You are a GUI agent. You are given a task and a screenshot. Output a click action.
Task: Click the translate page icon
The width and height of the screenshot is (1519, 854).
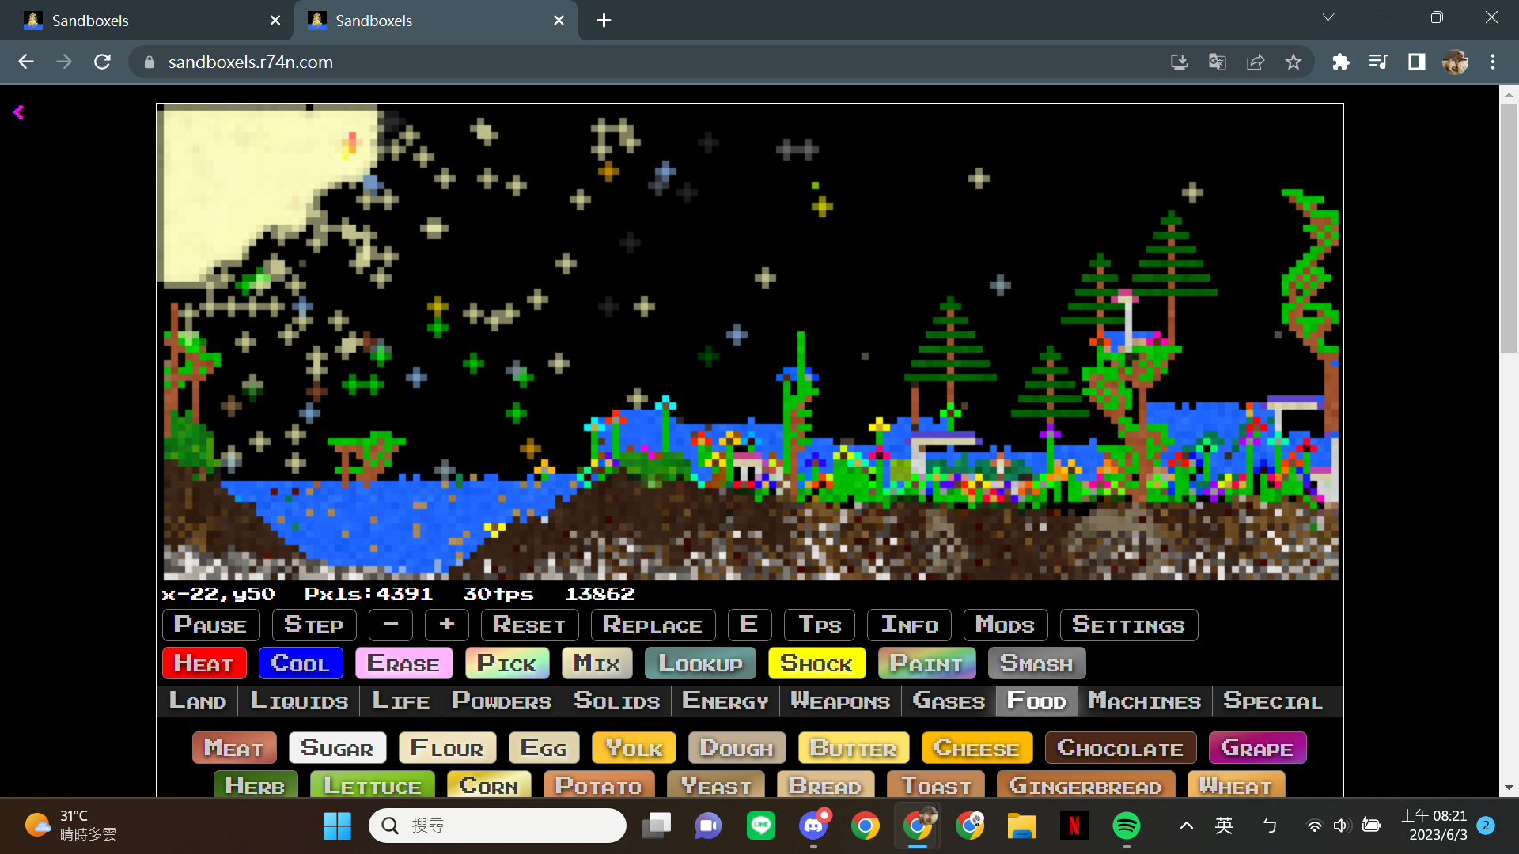pyautogui.click(x=1218, y=62)
